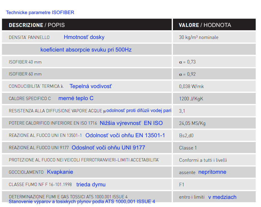The width and height of the screenshot is (261, 207).
Task: Click the value '0,038 W/mk'
Action: (191, 86)
